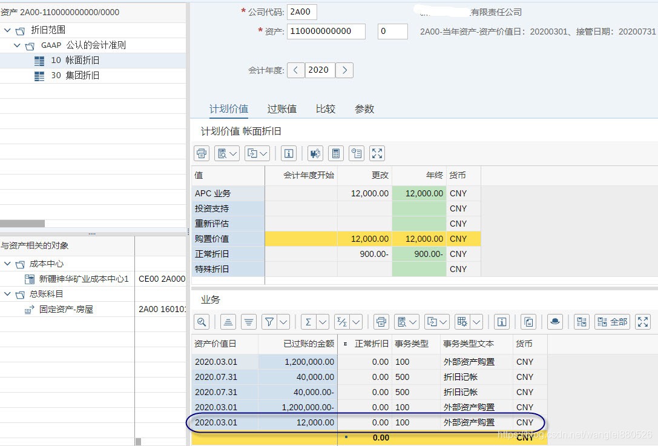Click the puzzle-piece icon in planned values toolbar
This screenshot has height=446, width=658.
(x=315, y=154)
